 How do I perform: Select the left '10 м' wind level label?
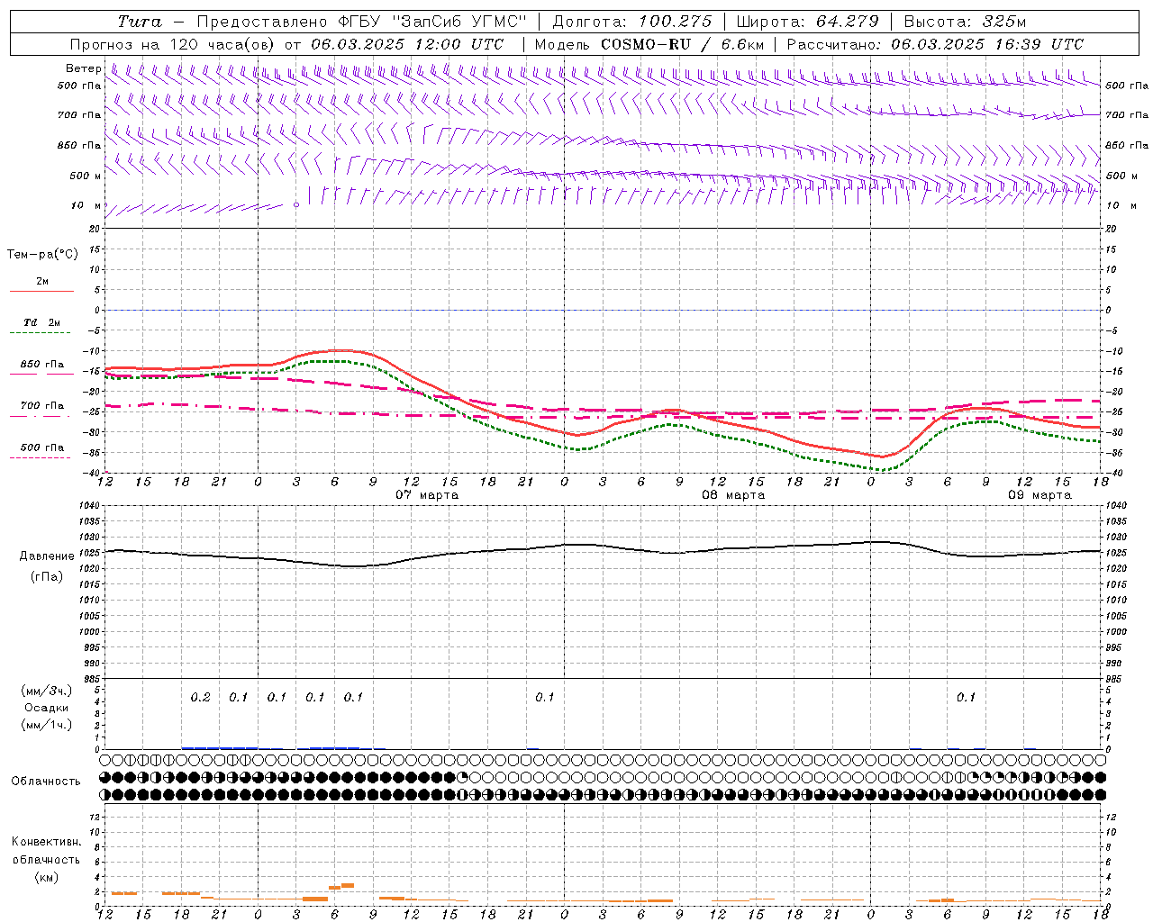86,205
